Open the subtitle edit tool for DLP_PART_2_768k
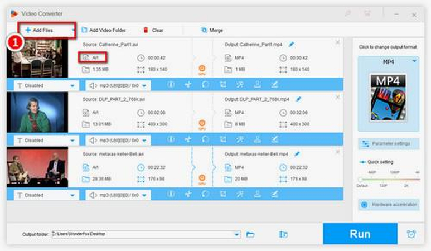Viewport: 431px width, 251px height. pyautogui.click(x=274, y=139)
